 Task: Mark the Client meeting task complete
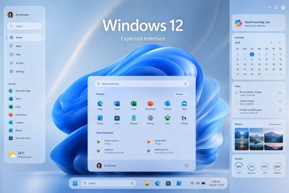[280, 101]
